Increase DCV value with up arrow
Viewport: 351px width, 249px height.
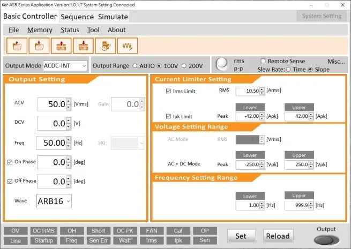tap(69, 120)
